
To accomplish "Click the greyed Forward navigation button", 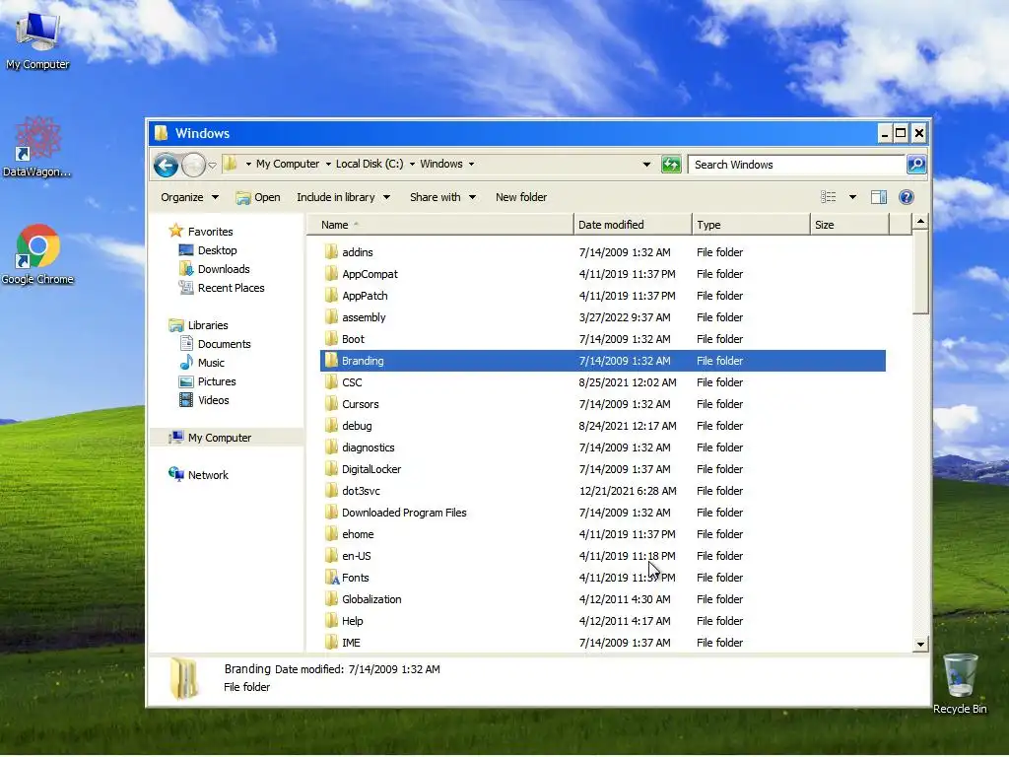I will tap(194, 166).
